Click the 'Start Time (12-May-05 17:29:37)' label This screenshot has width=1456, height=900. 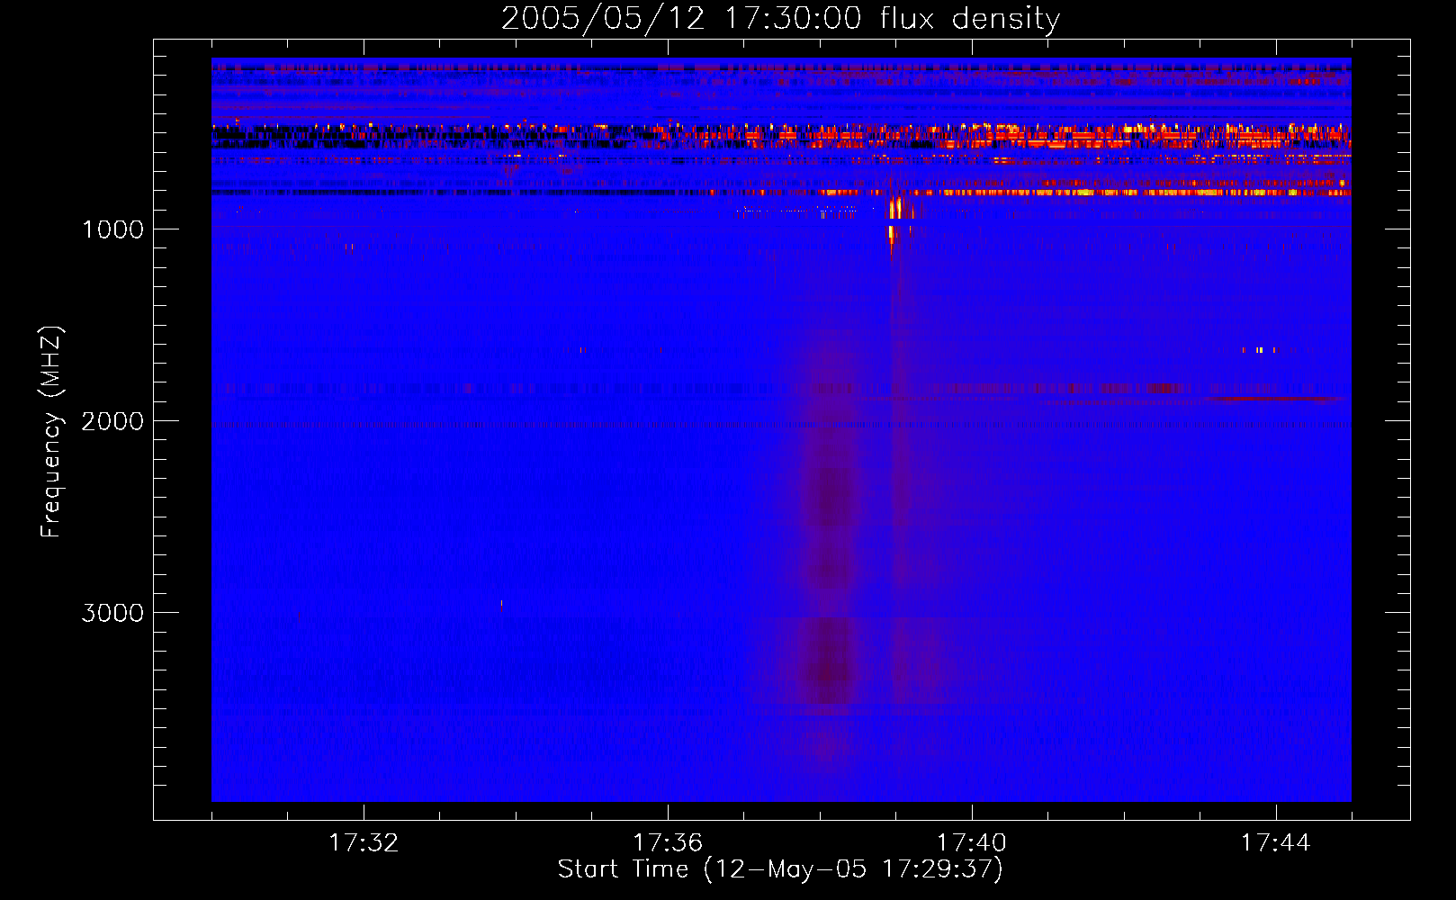tap(780, 869)
